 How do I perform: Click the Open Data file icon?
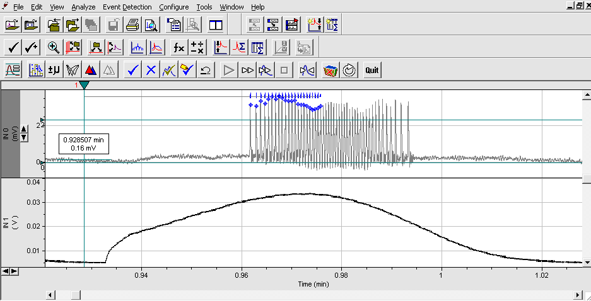12,25
